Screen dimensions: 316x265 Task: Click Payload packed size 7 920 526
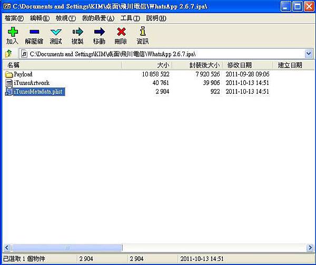[x=208, y=74]
